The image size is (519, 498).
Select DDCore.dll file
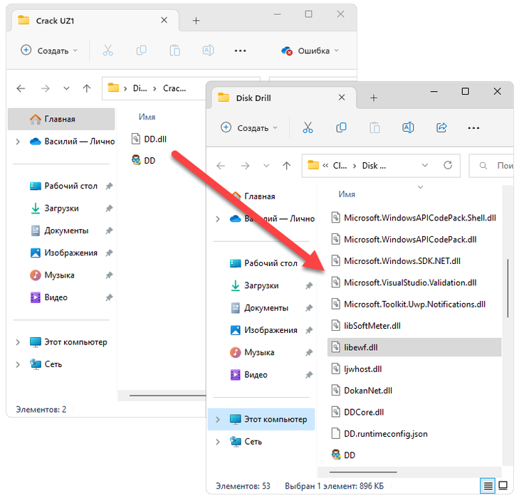tap(357, 412)
